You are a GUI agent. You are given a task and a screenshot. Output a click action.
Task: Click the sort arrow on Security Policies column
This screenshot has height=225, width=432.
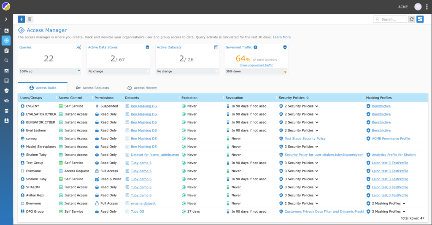[308, 98]
